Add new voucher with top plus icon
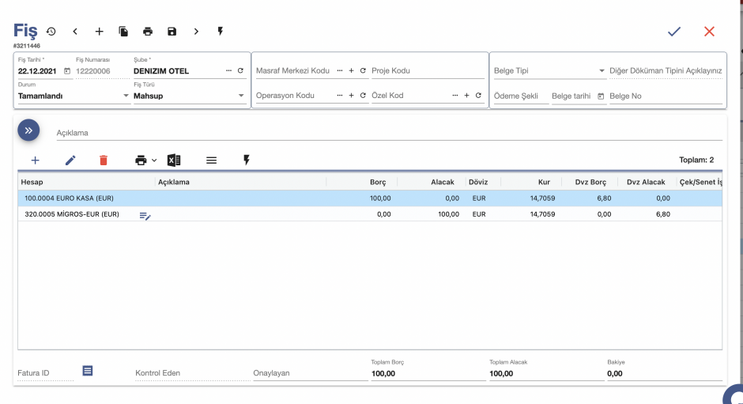The image size is (743, 404). click(99, 32)
